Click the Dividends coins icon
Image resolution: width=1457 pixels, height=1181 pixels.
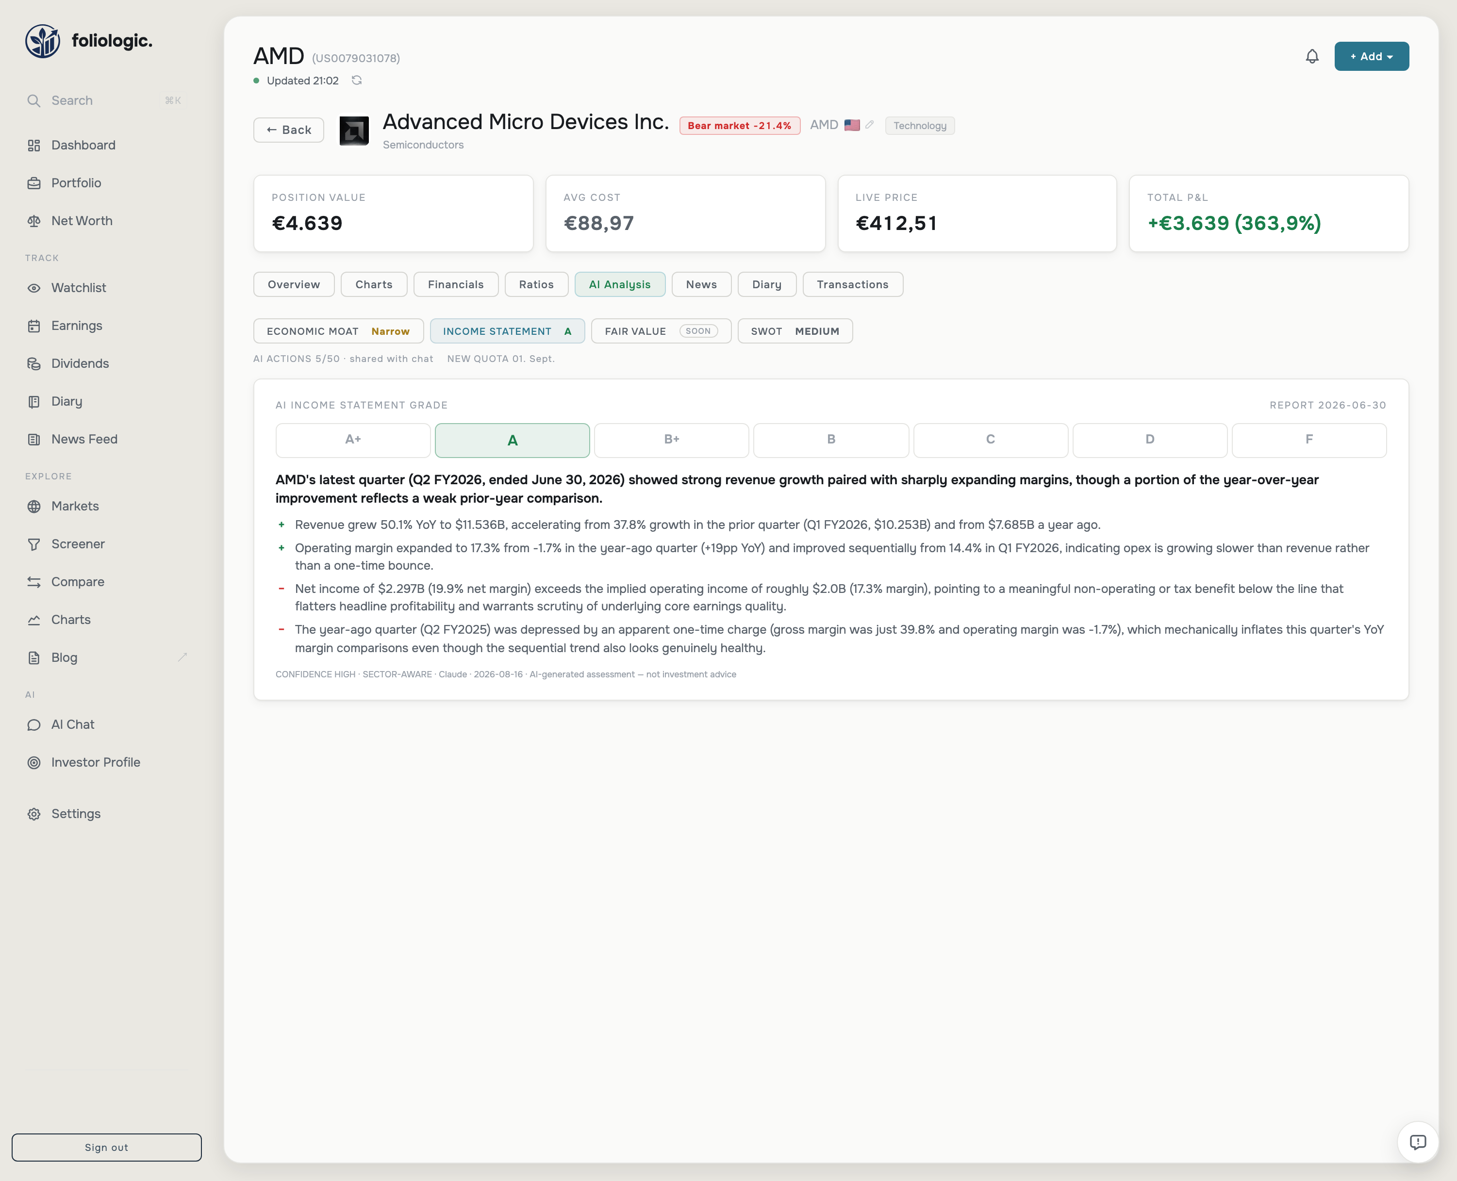tap(34, 364)
